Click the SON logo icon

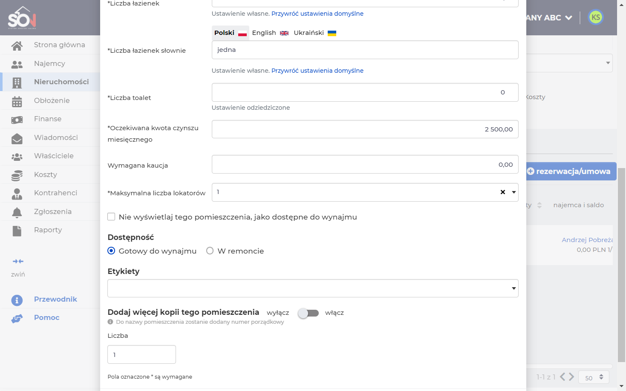click(x=22, y=17)
